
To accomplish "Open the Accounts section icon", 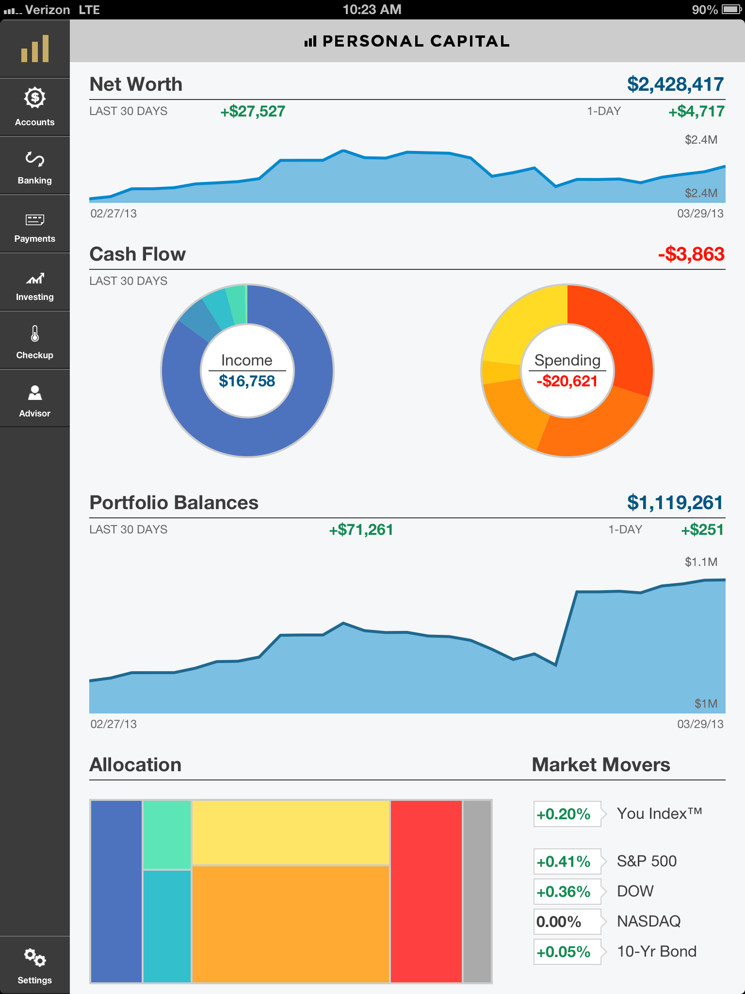I will [35, 98].
